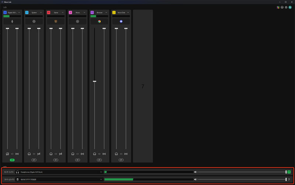The width and height of the screenshot is (295, 185).
Task: Open the user account avatar N
Action: (x=290, y=7)
